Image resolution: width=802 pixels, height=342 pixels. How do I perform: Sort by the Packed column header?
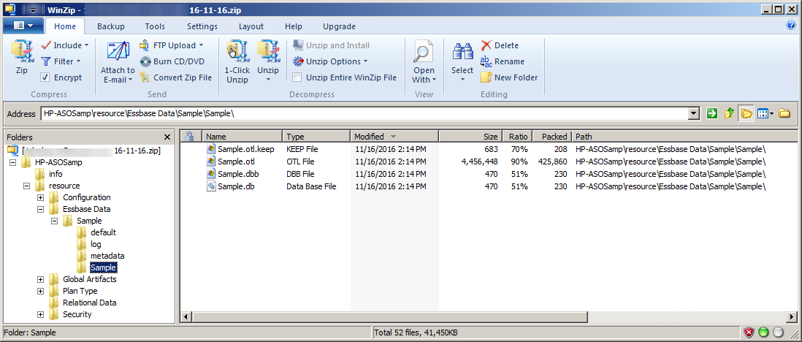[x=552, y=136]
